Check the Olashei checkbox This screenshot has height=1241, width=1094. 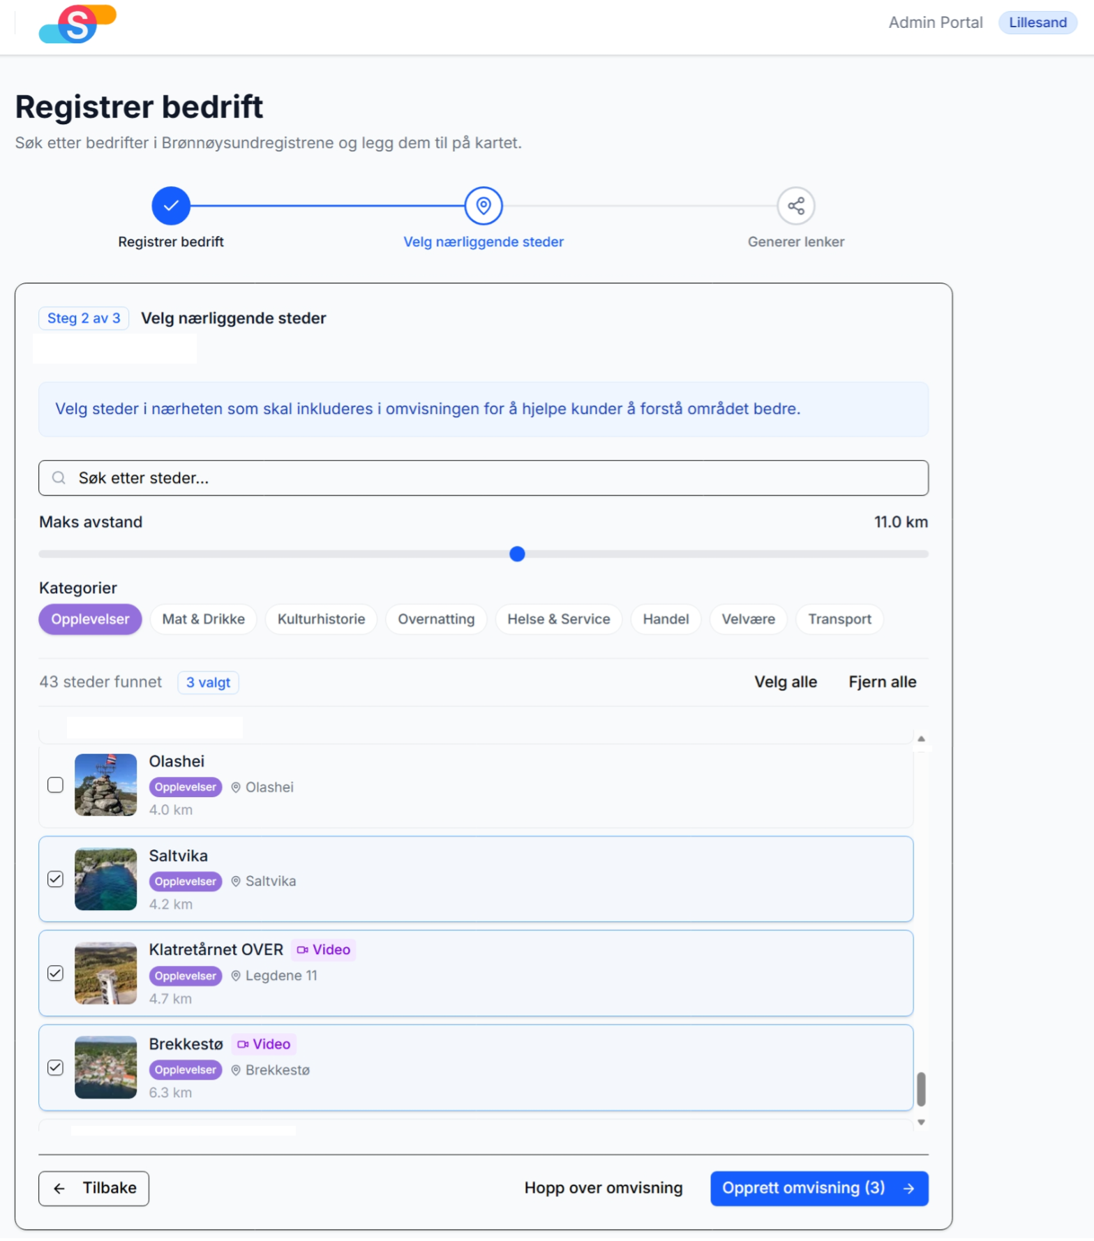[x=55, y=785]
